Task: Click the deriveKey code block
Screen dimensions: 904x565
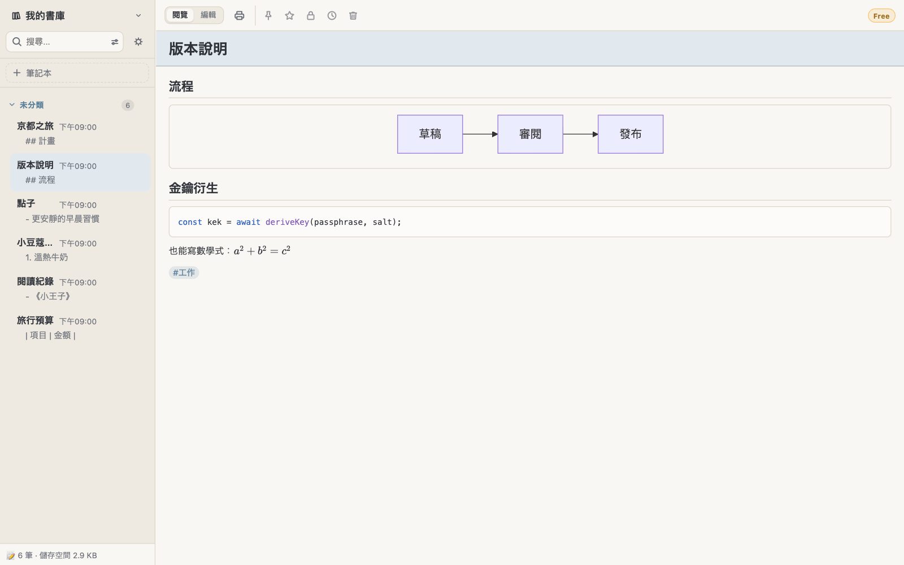Action: [530, 222]
